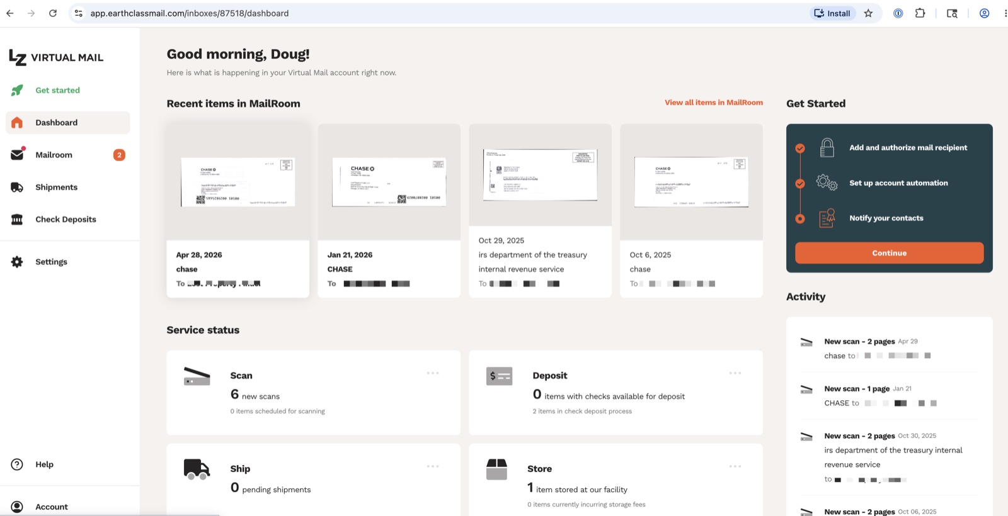
Task: Click the browser Install button
Action: pyautogui.click(x=832, y=13)
